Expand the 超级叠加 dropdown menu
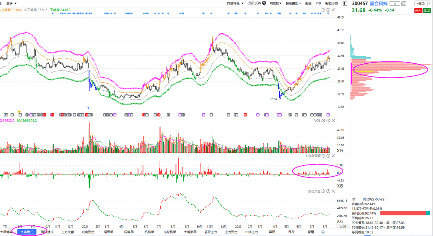Screen dimensions: 433x236 pyautogui.click(x=293, y=3)
